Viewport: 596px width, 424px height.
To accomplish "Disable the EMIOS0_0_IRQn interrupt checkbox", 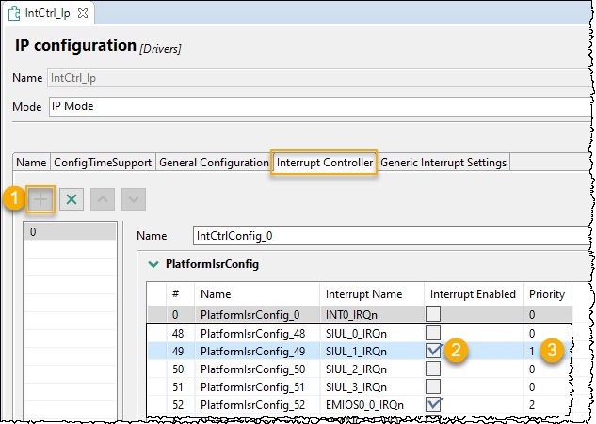I will [x=433, y=405].
